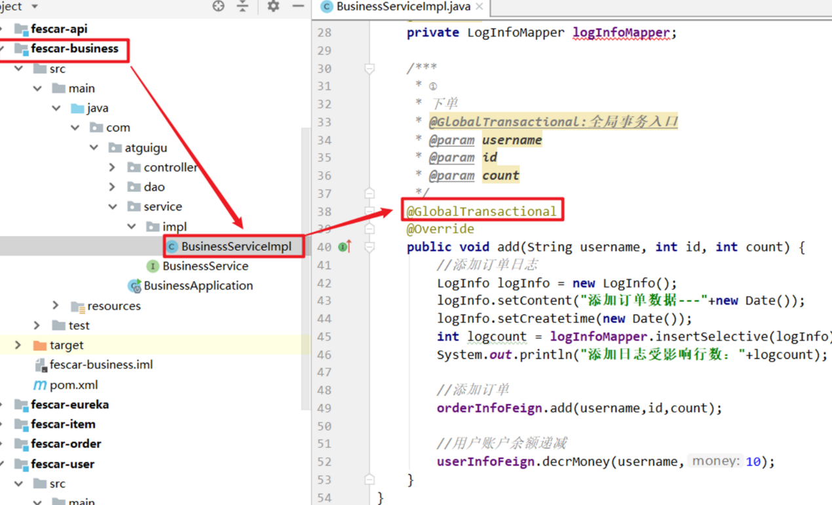Click the money: parameter hint
The width and height of the screenshot is (832, 505).
[715, 461]
